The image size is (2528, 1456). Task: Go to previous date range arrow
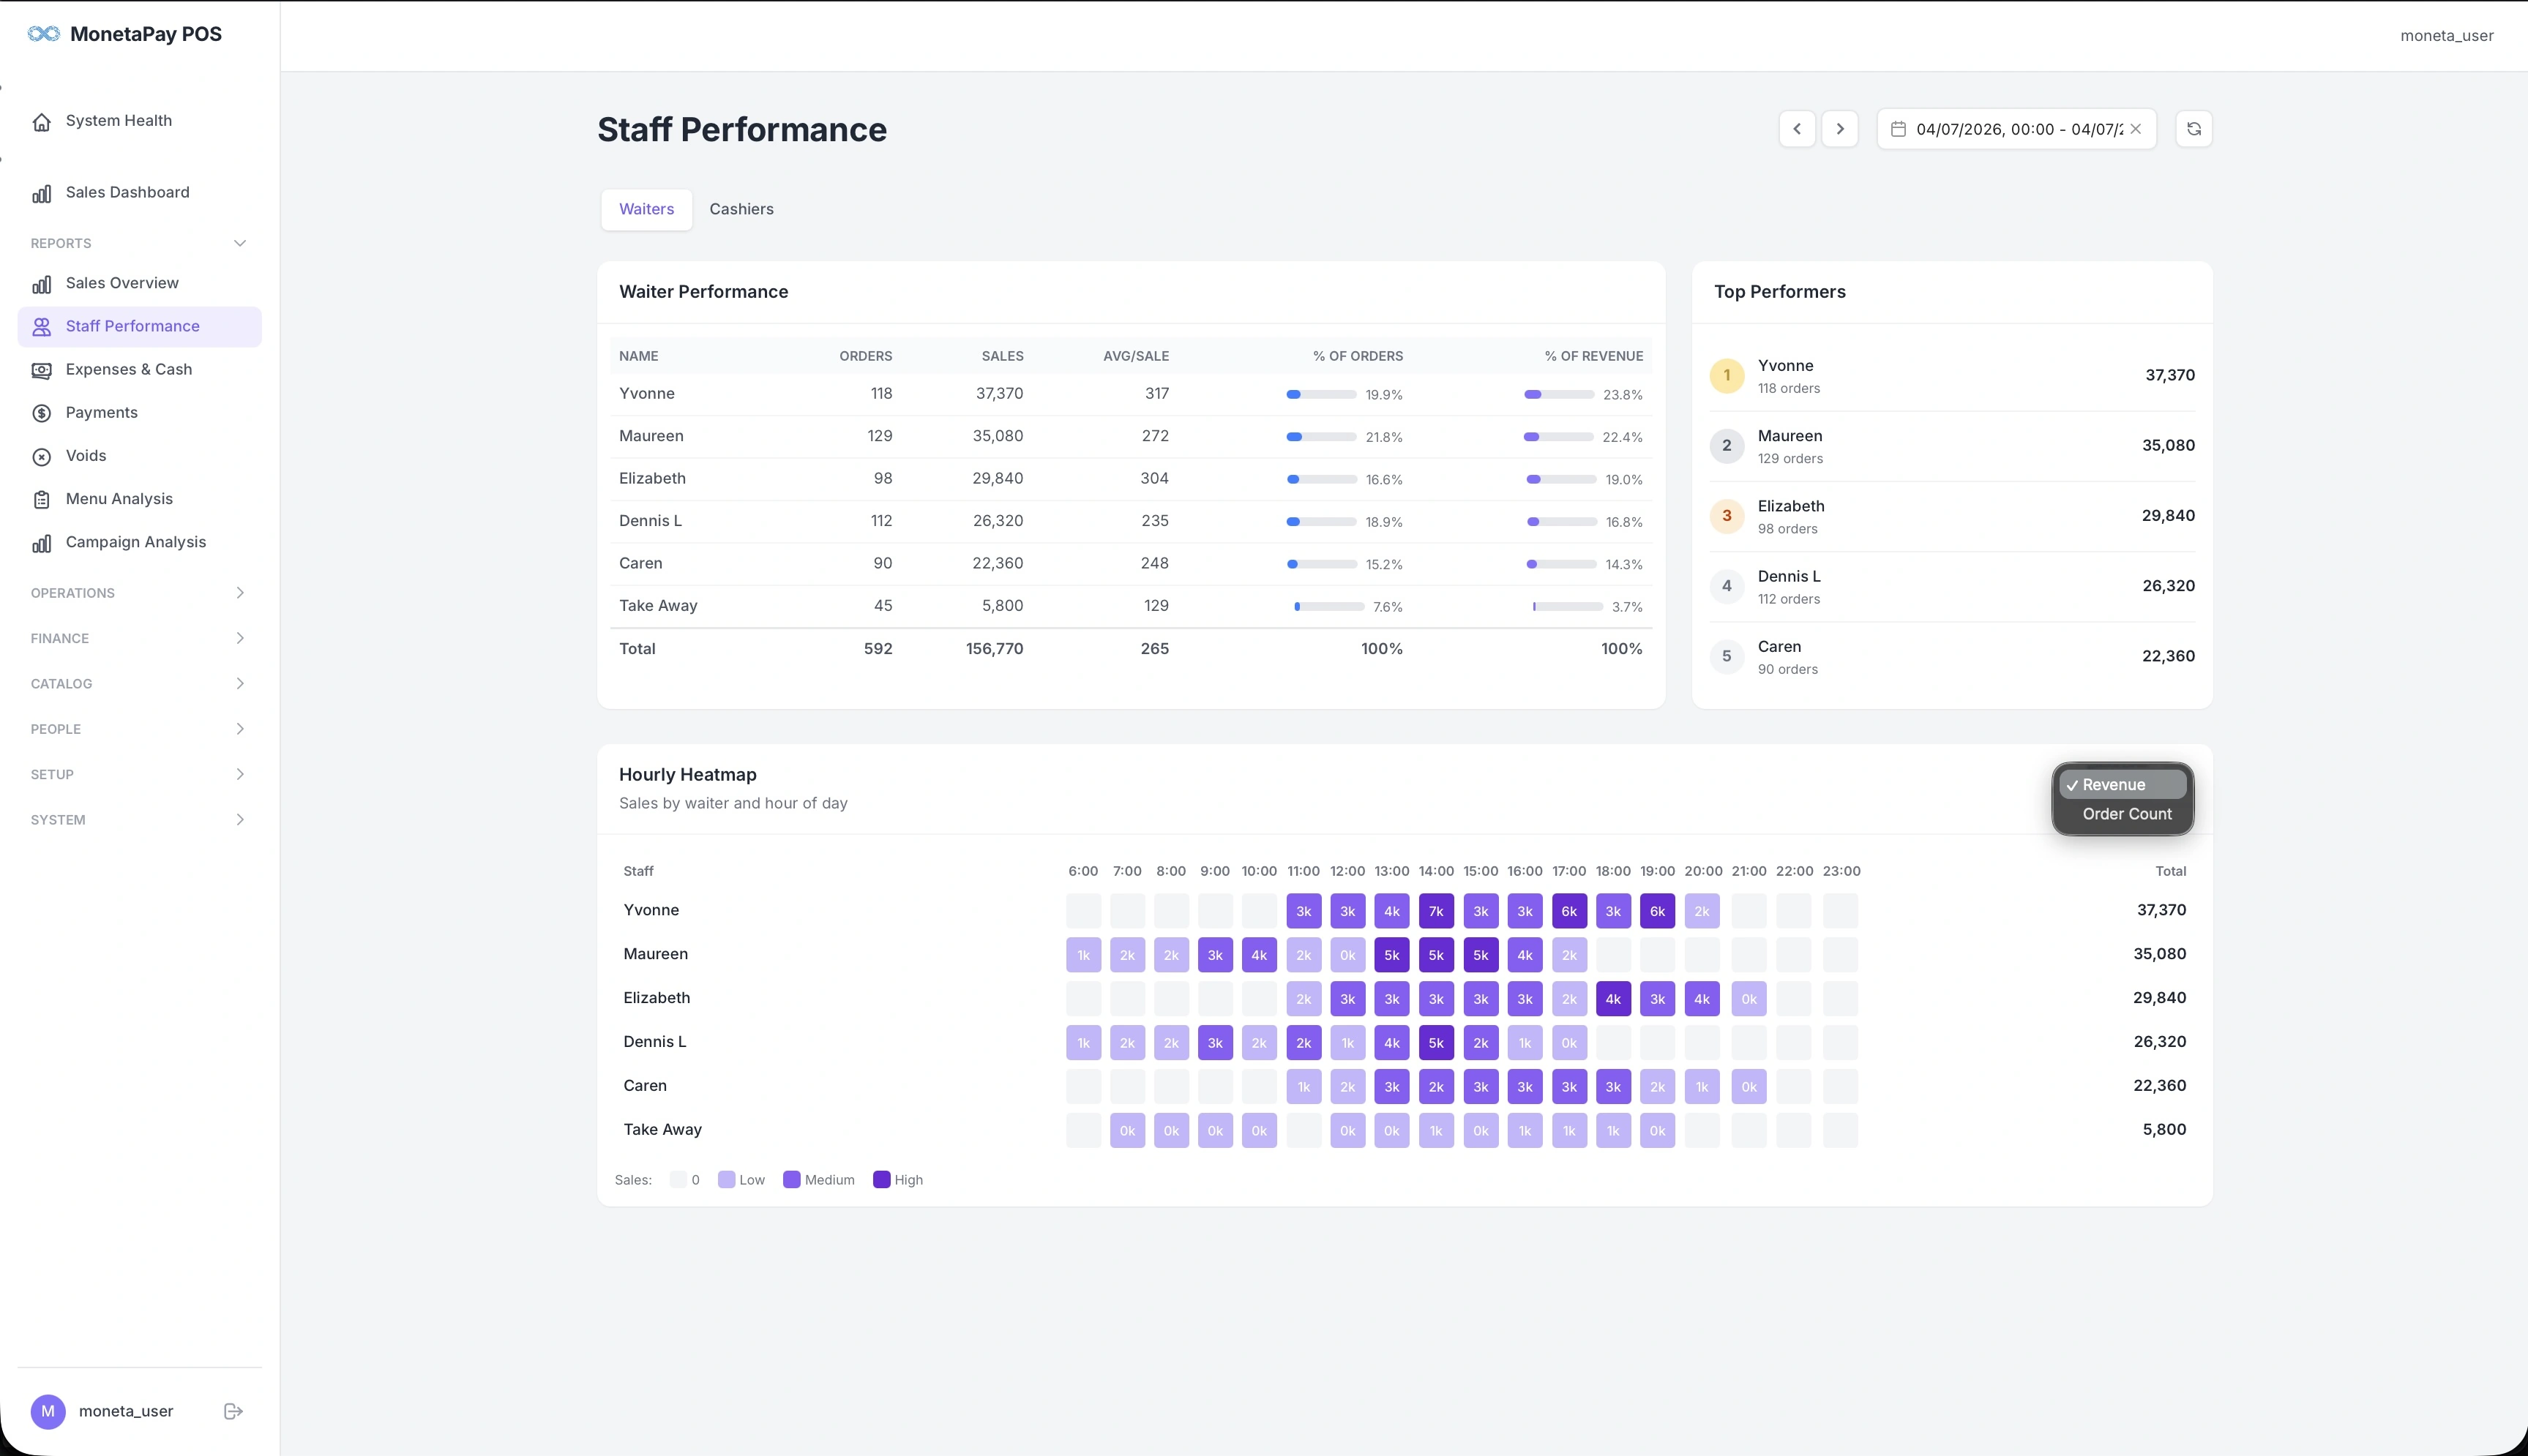(1797, 129)
